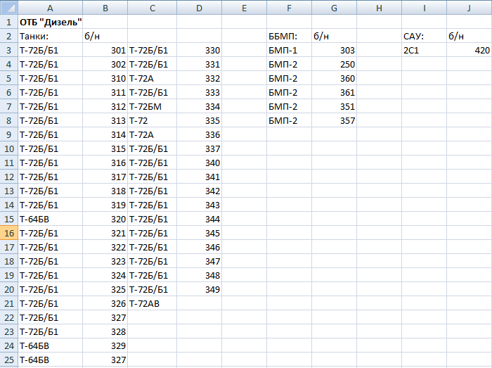The image size is (492, 368).
Task: Click cell with value 315
Action: (105, 148)
